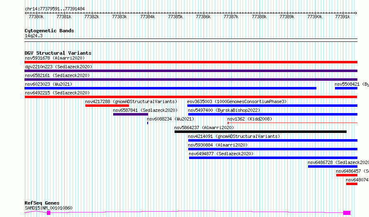Click the red nsv6486457 variant bar
The width and height of the screenshot is (369, 217).
347,175
